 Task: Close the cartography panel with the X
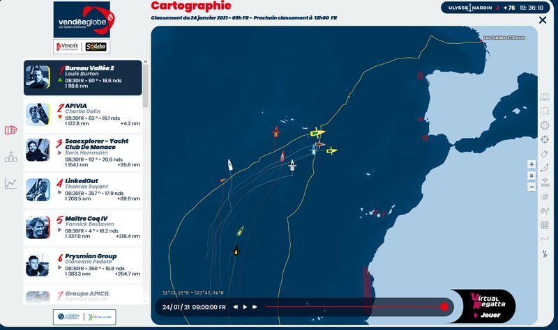point(543,20)
